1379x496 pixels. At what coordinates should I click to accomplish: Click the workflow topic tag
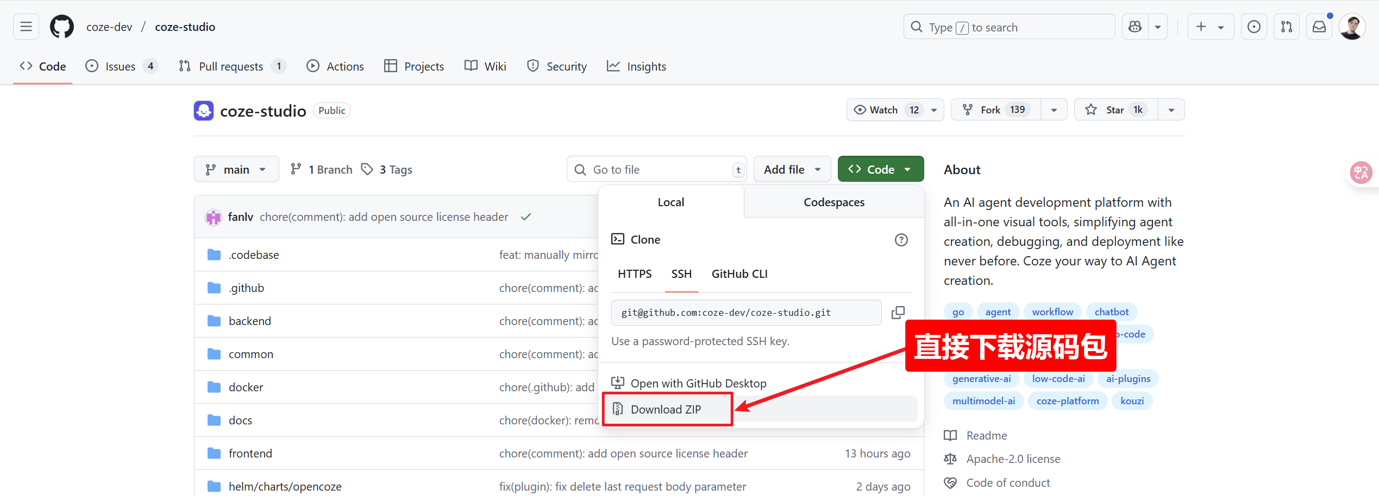click(x=1052, y=311)
